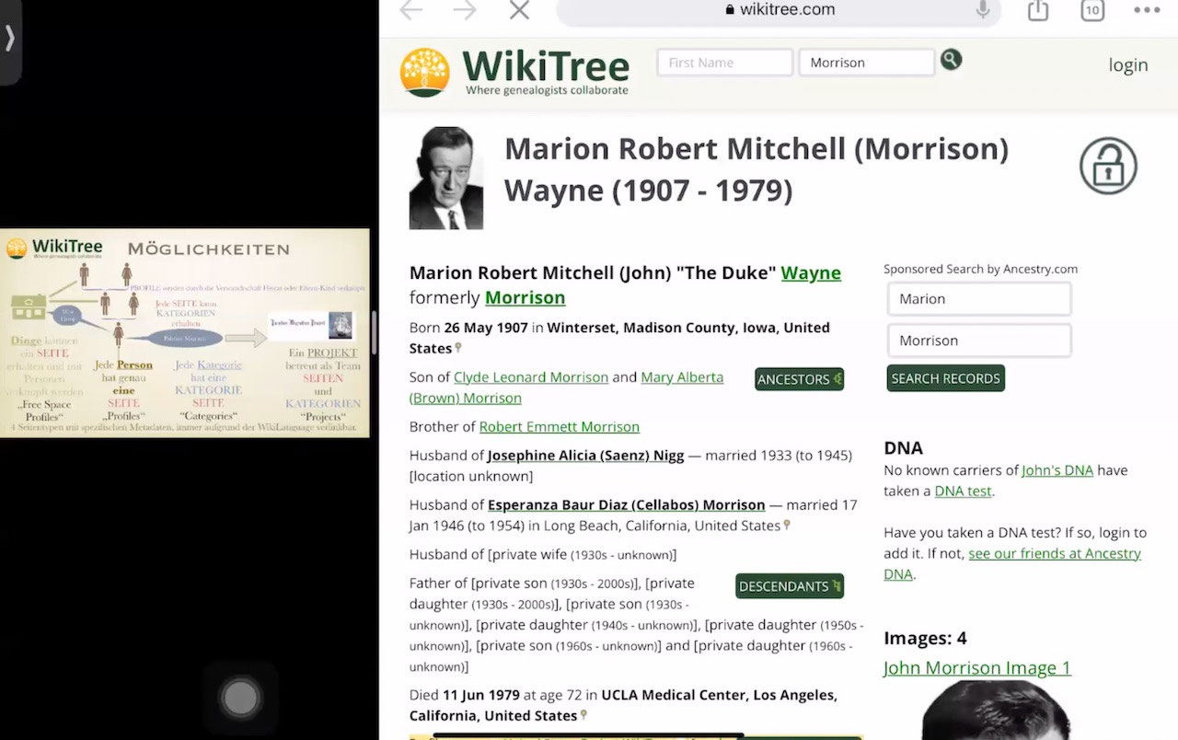This screenshot has height=740, width=1178.
Task: Go back with the browser back arrow
Action: click(x=411, y=10)
